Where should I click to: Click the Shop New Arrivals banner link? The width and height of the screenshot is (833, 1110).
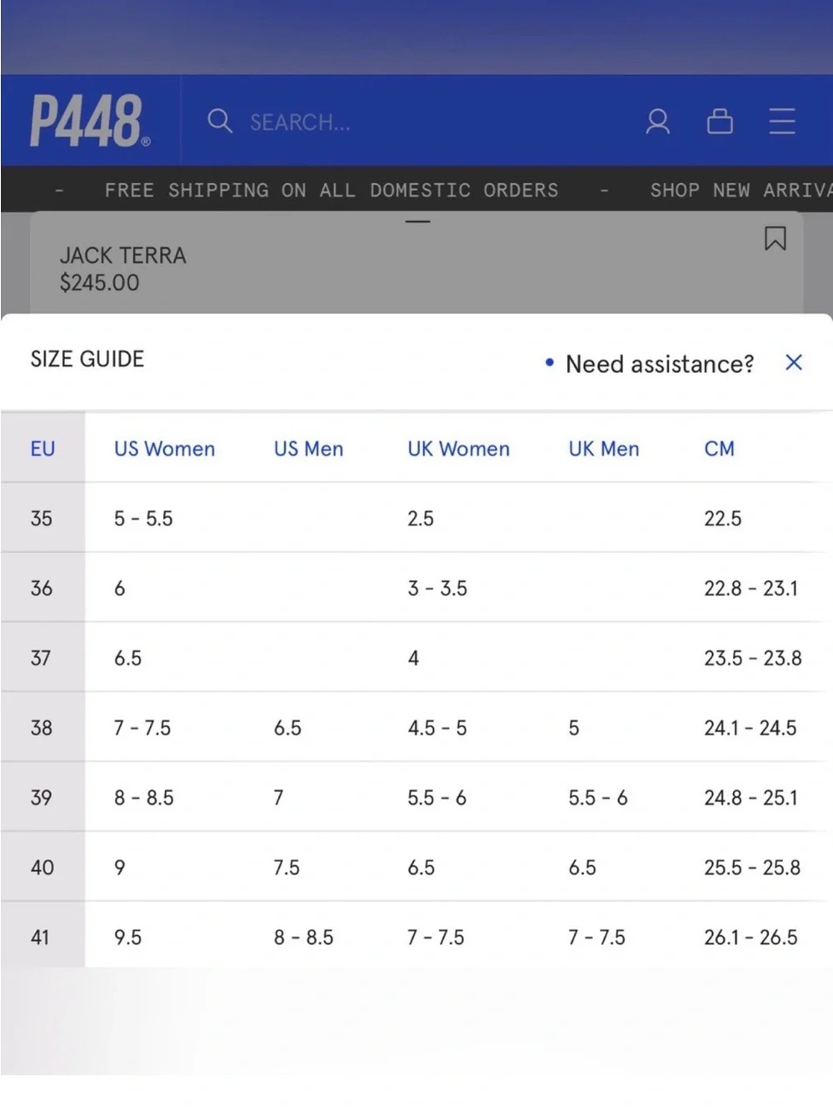(x=741, y=190)
